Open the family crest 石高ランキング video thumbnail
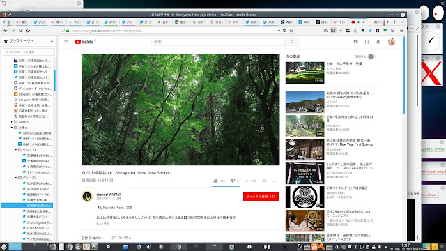 pos(305,197)
